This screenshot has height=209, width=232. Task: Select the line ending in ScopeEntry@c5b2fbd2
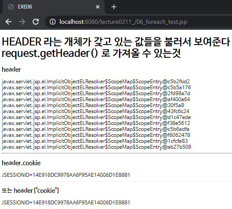click(x=96, y=82)
